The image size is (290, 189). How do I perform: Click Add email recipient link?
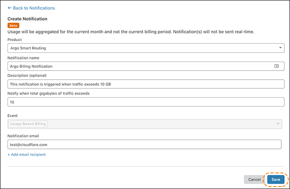[x=26, y=154]
